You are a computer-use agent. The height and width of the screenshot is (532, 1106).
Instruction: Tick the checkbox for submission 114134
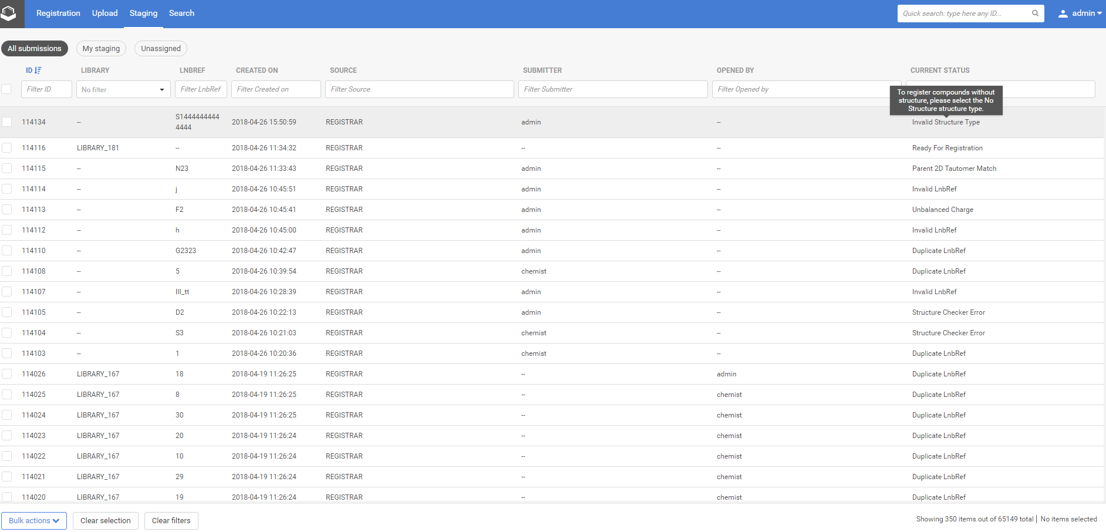[x=7, y=122]
